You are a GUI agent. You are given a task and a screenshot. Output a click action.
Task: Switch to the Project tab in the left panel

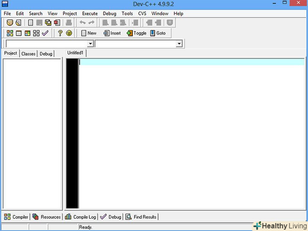pos(11,53)
